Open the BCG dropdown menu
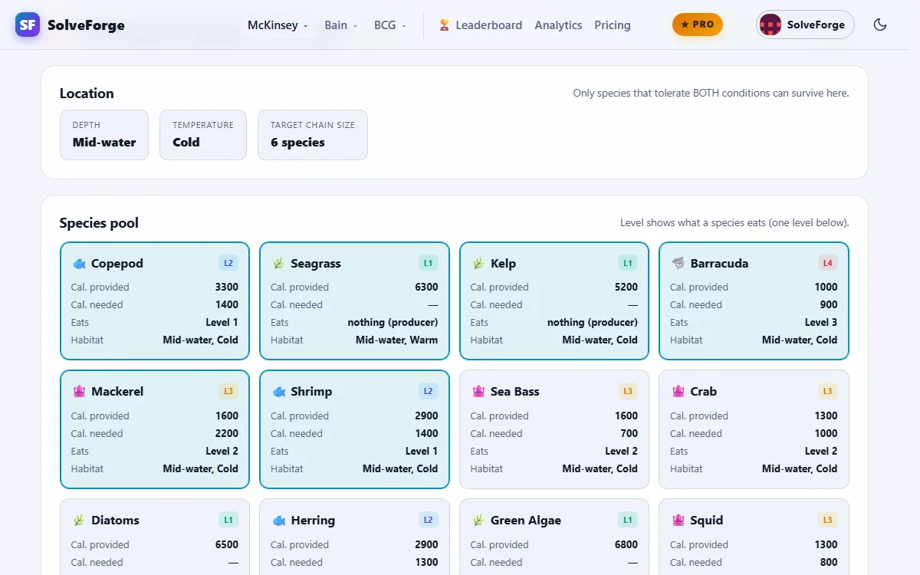Viewport: 920px width, 575px height. pyautogui.click(x=390, y=25)
